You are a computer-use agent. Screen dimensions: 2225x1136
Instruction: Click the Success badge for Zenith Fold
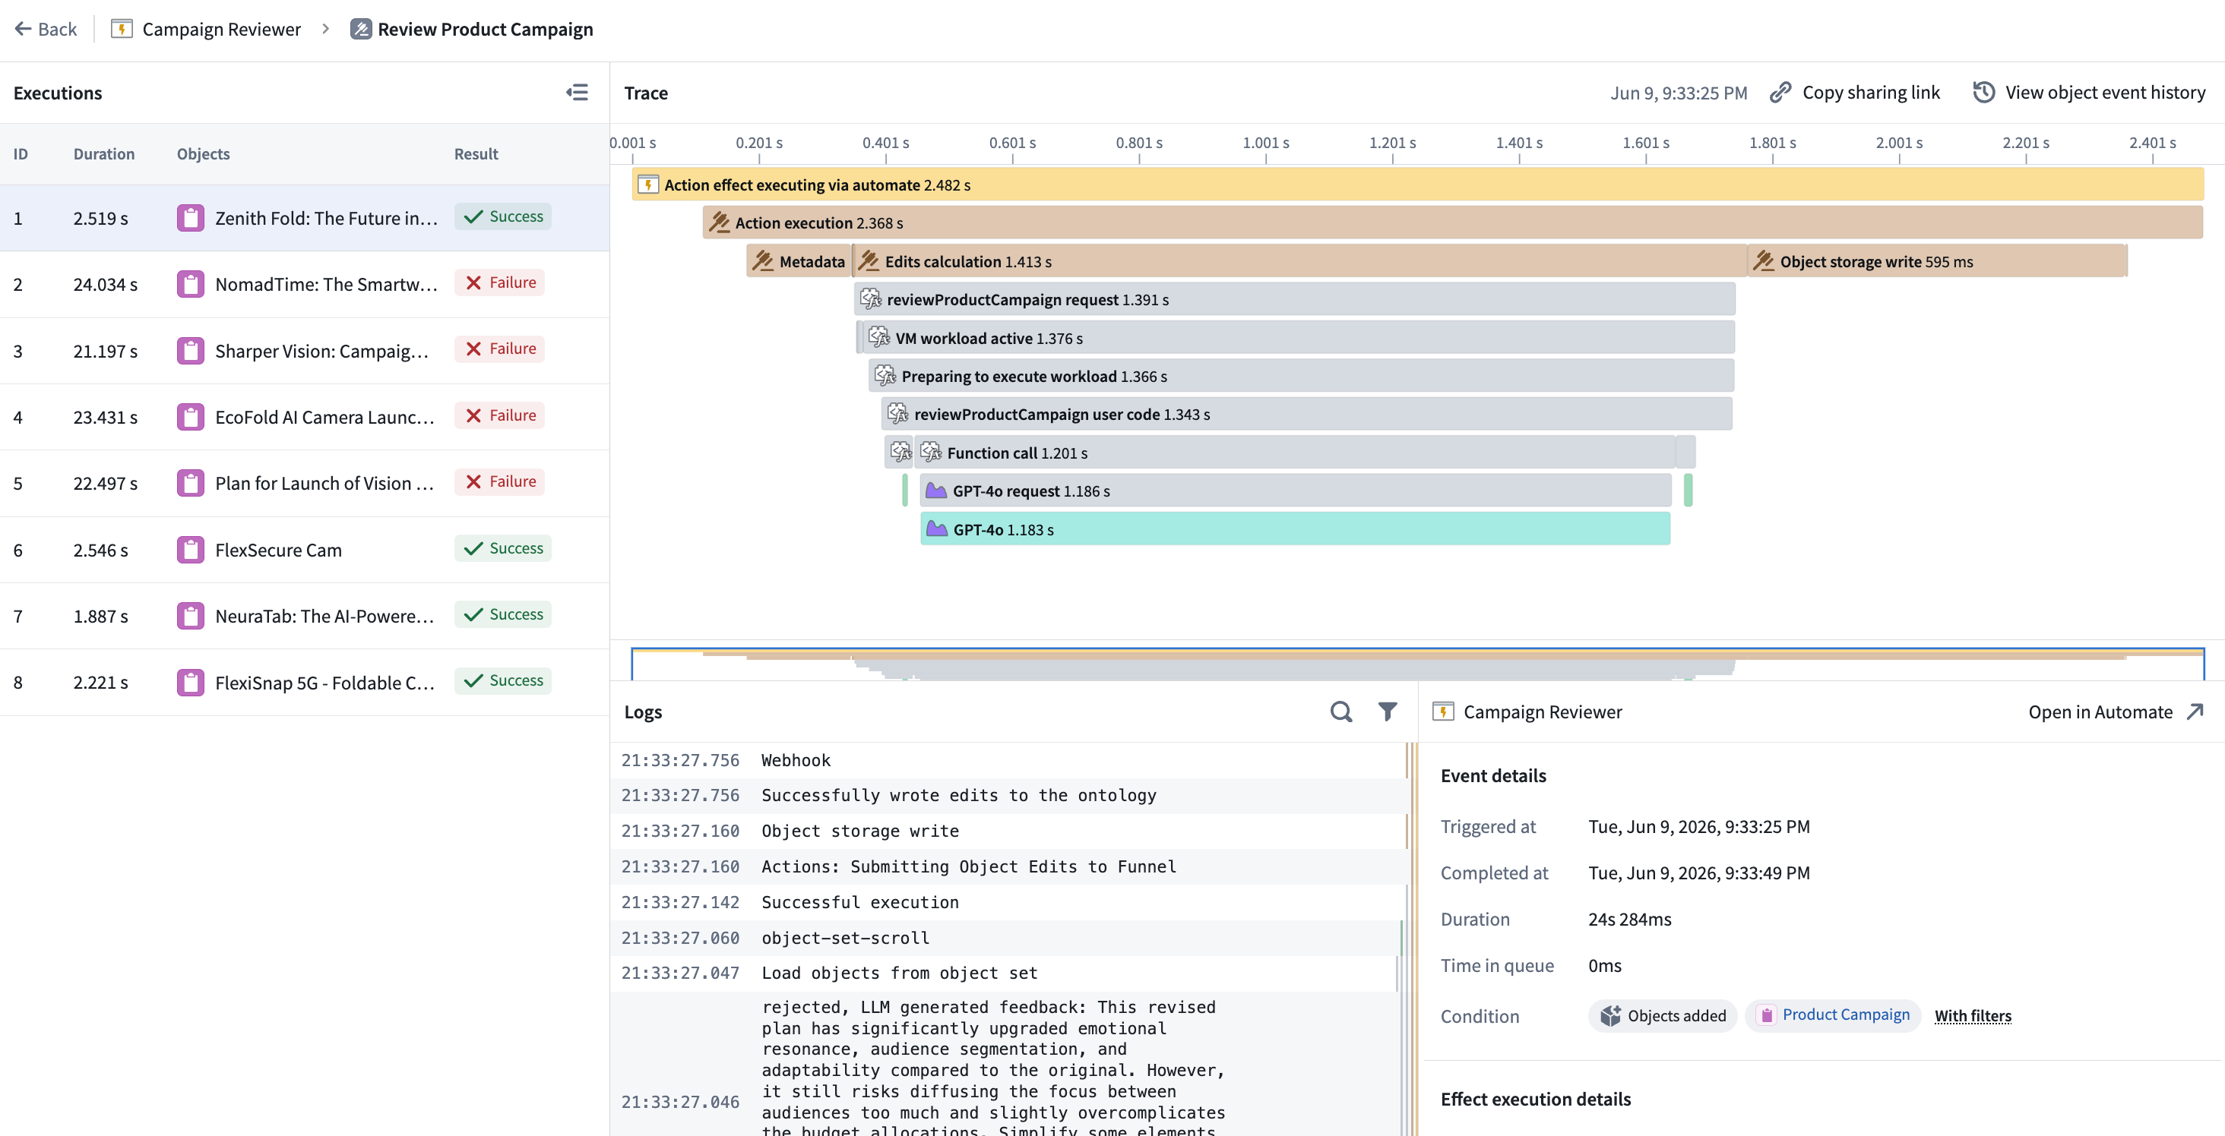(503, 216)
